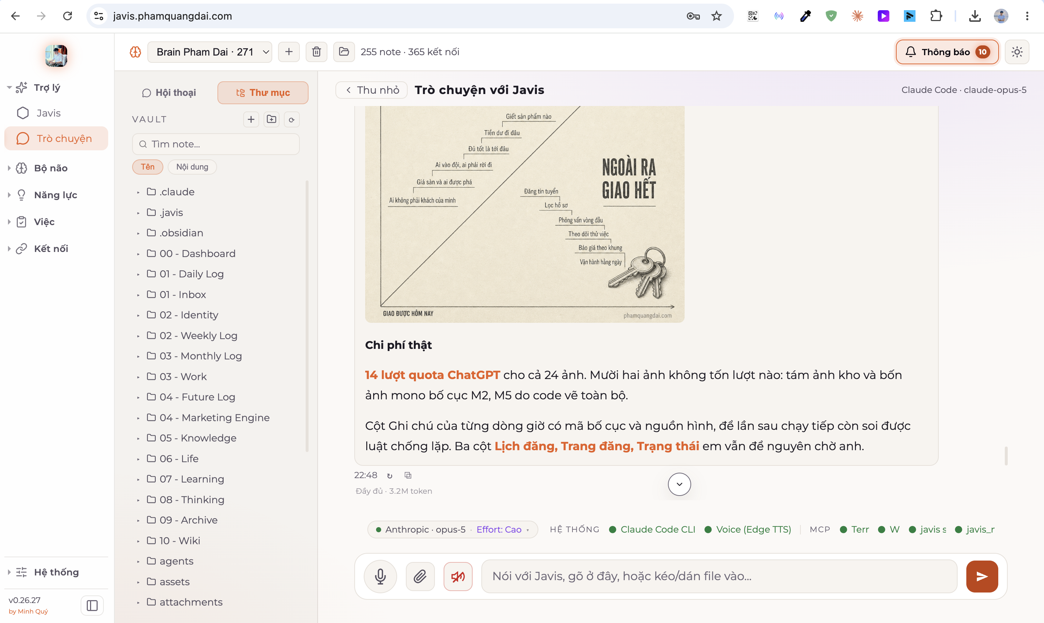1044x623 pixels.
Task: Open the QR code extension
Action: coord(753,16)
